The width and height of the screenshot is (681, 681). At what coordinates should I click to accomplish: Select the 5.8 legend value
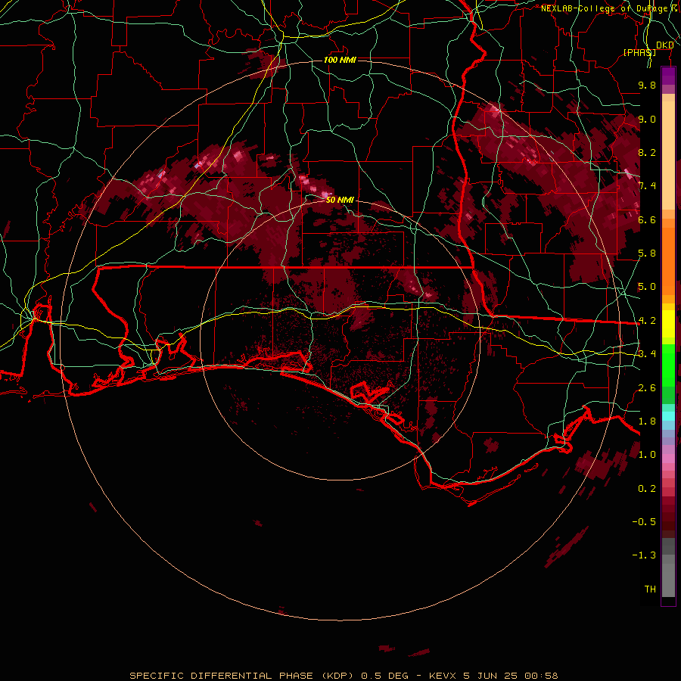pyautogui.click(x=647, y=253)
